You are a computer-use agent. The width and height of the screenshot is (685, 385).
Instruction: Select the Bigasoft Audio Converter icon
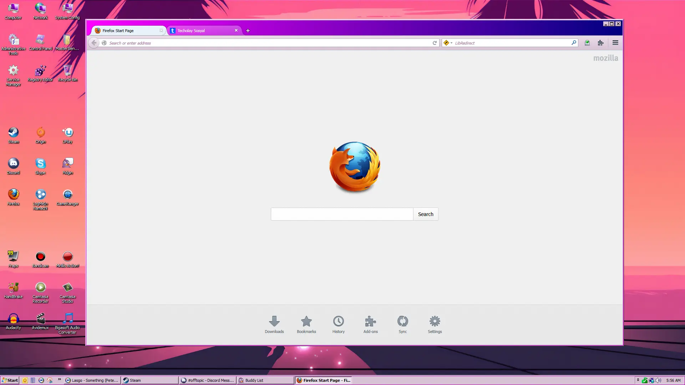(67, 324)
